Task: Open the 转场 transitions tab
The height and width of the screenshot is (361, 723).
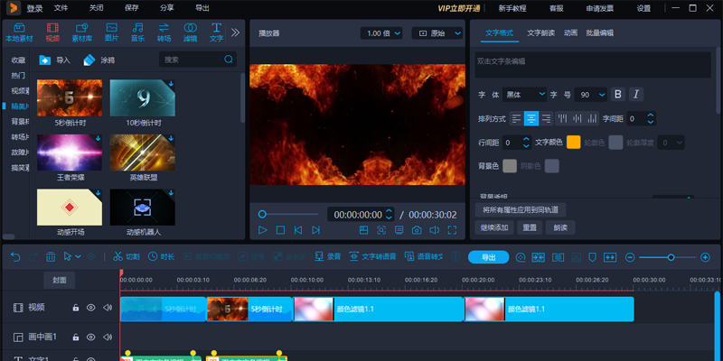Action: pos(164,32)
